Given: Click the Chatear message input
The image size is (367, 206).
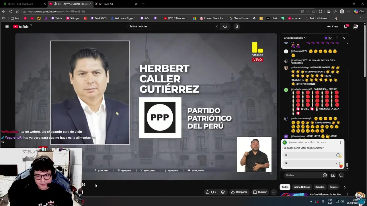Looking at the screenshot, I should (302, 175).
